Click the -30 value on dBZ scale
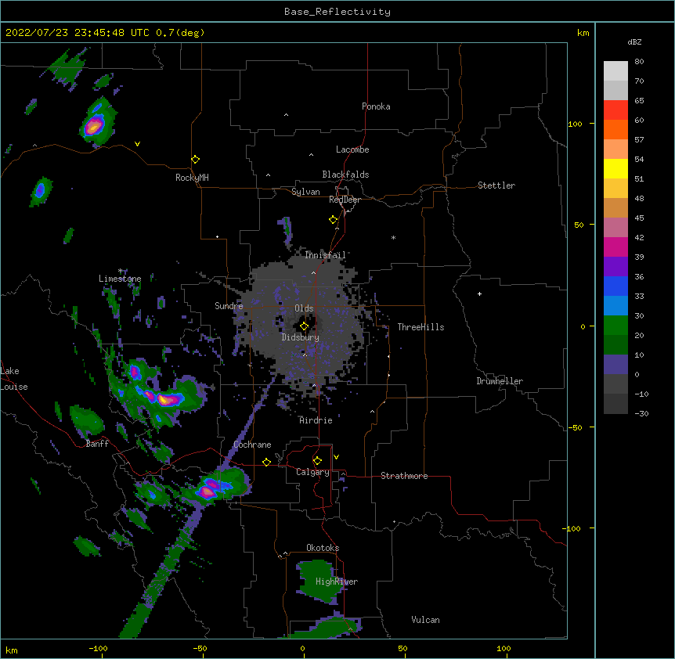This screenshot has height=659, width=675. (641, 413)
